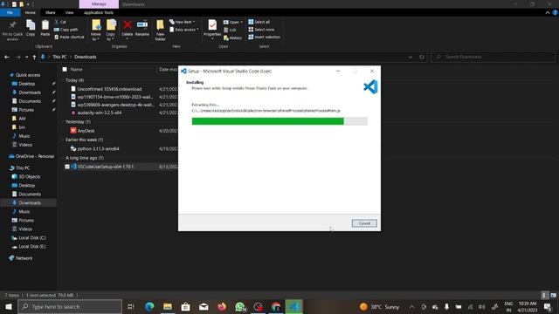Switch to Application Tools tab

click(x=99, y=13)
